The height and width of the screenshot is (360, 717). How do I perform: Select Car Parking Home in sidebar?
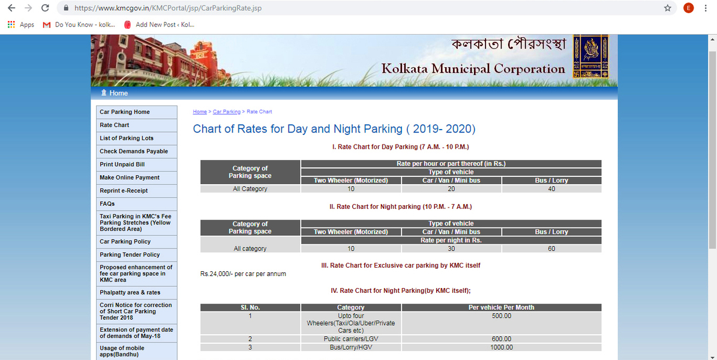click(x=125, y=112)
